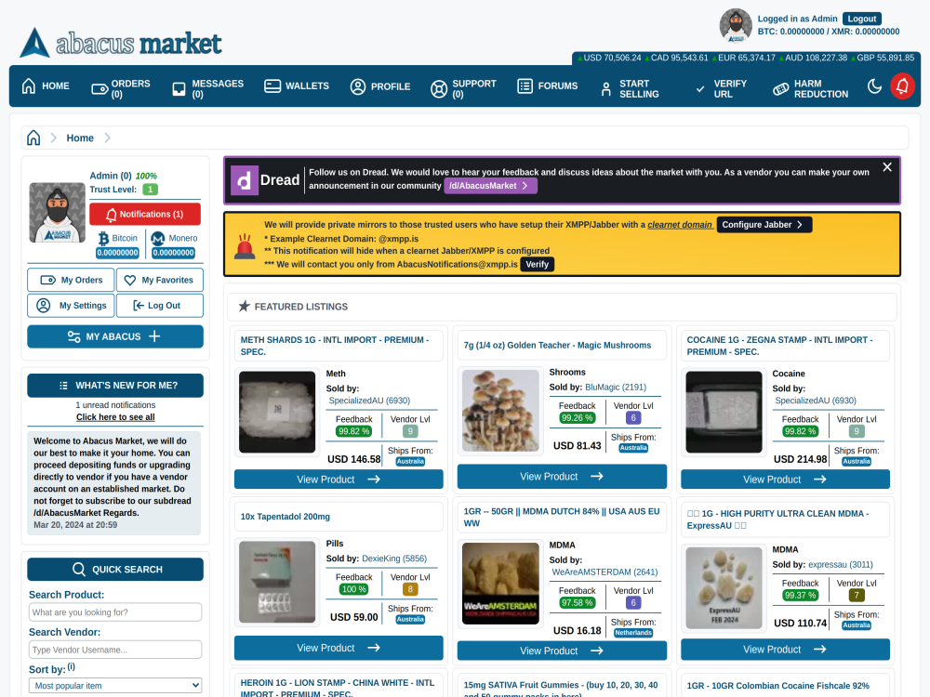Open the WeAreAMSTERDAM (2641) vendor link
The height and width of the screenshot is (697, 930).
605,572
